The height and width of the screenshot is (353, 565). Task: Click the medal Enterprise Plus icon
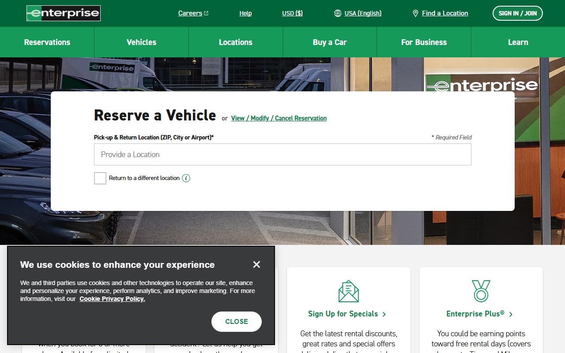coord(481,291)
